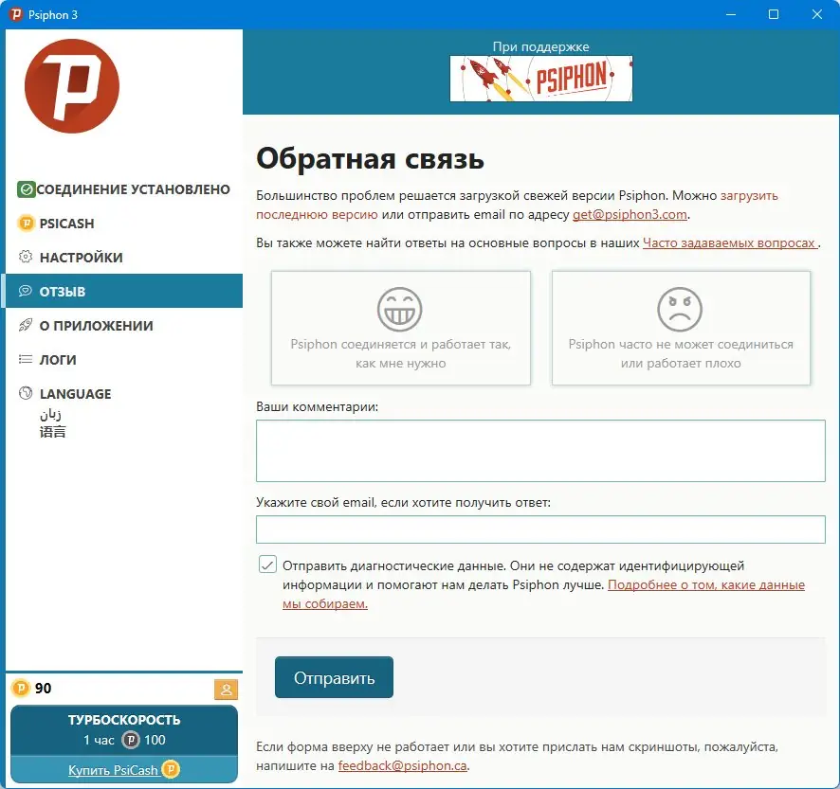The width and height of the screenshot is (840, 789).
Task: Click the get@psiphon3.com email link
Action: coord(630,215)
